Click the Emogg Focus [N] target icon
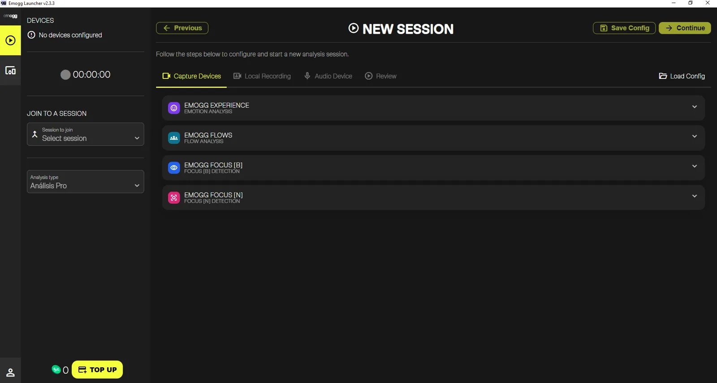Image resolution: width=717 pixels, height=383 pixels. click(x=174, y=198)
